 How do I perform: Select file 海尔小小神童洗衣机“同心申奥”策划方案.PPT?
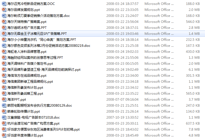(x=42, y=40)
